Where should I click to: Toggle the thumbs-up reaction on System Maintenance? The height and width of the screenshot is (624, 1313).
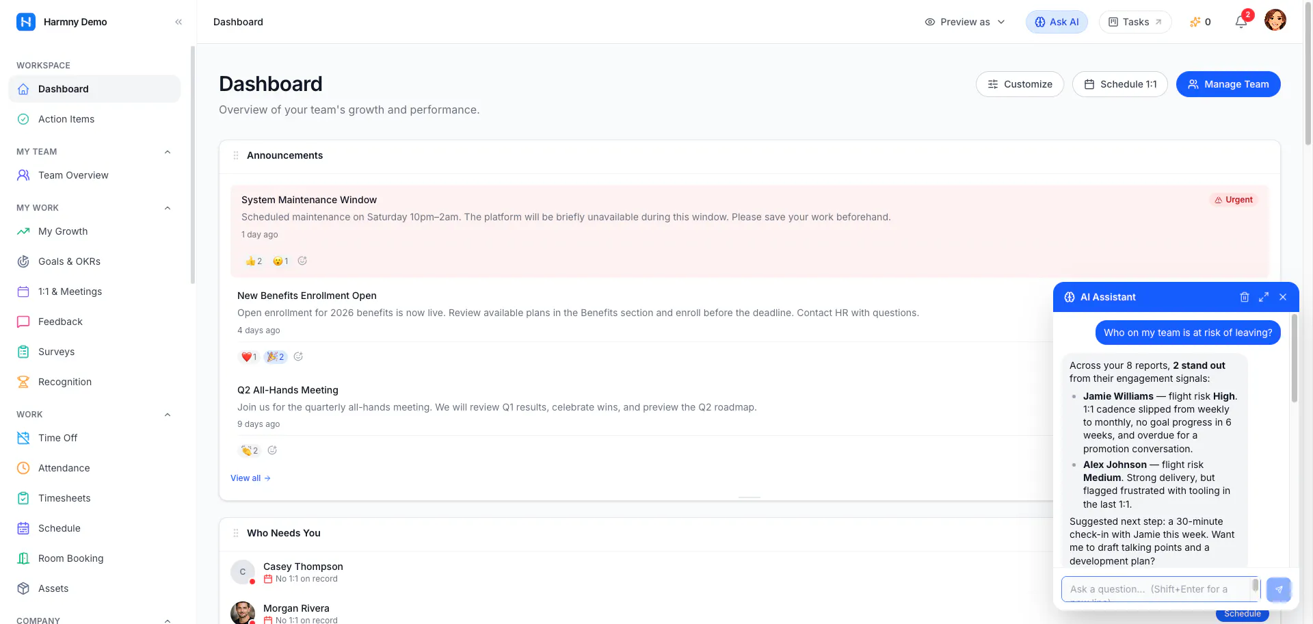coord(254,261)
